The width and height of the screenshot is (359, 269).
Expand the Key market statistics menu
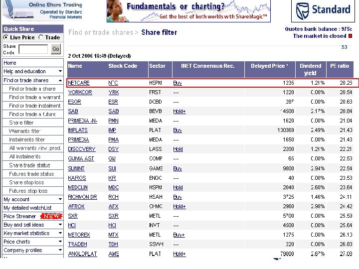tap(33, 233)
